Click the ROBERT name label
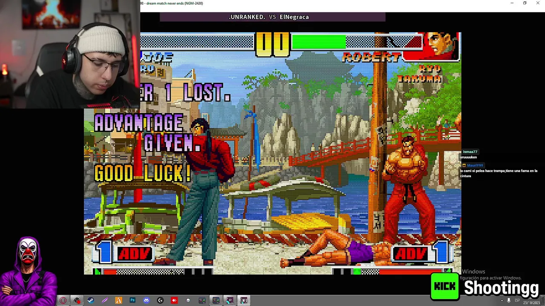The image size is (545, 306). point(371,57)
